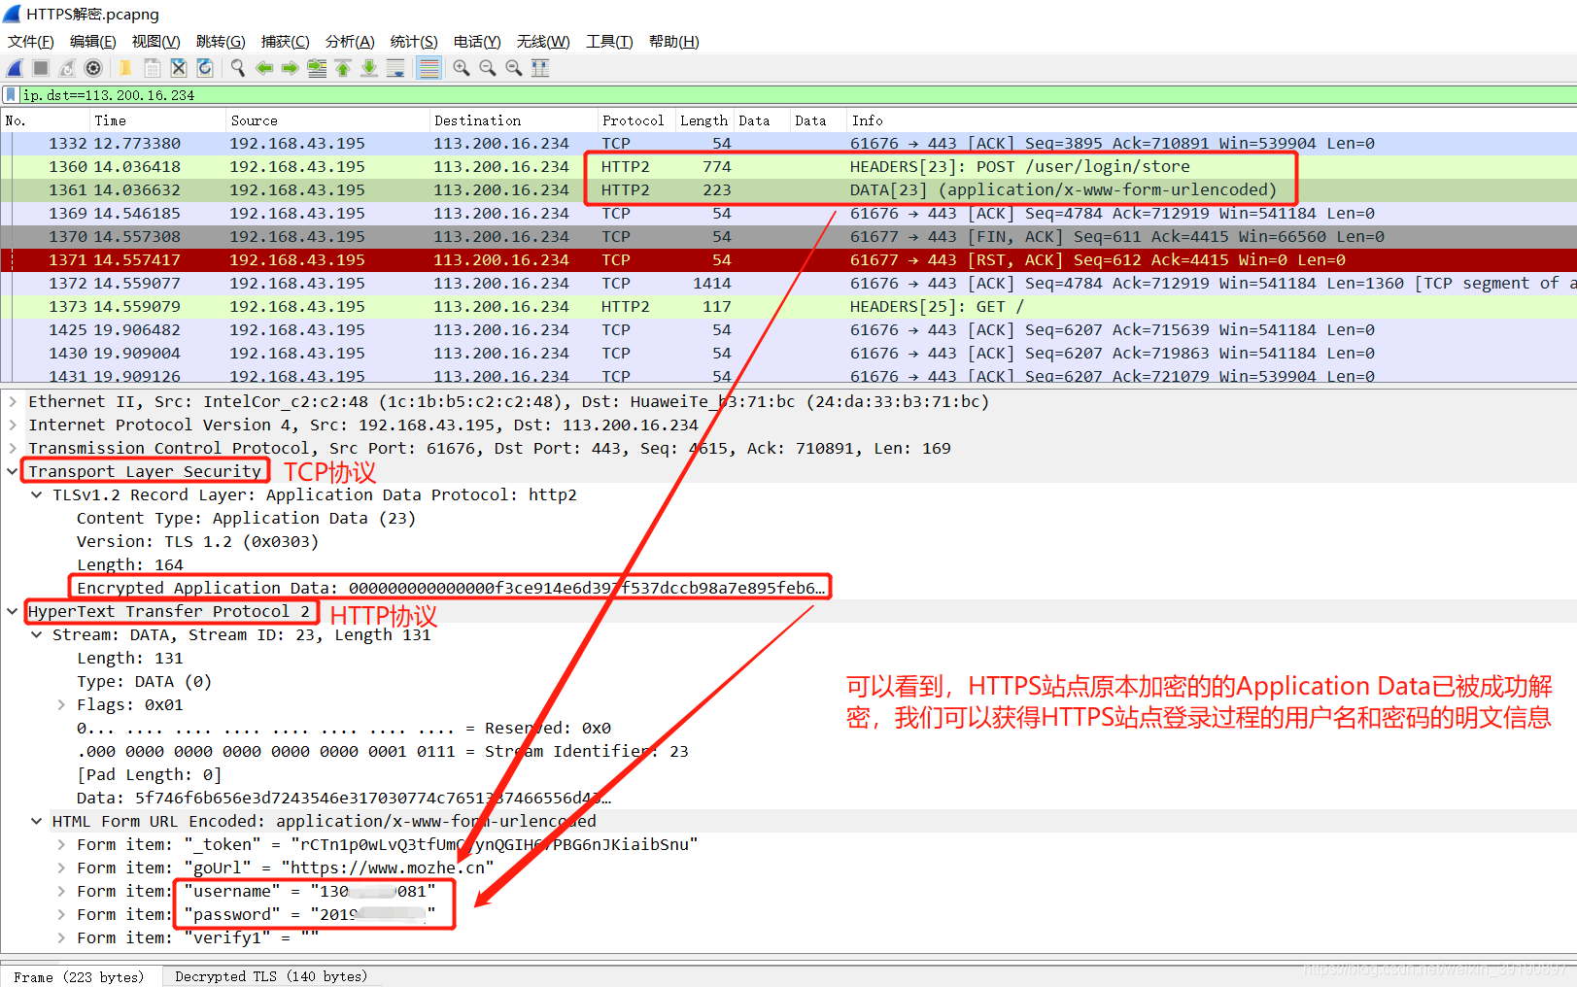Image resolution: width=1577 pixels, height=987 pixels.
Task: Open the display filter bookmark menu
Action: pyautogui.click(x=11, y=95)
